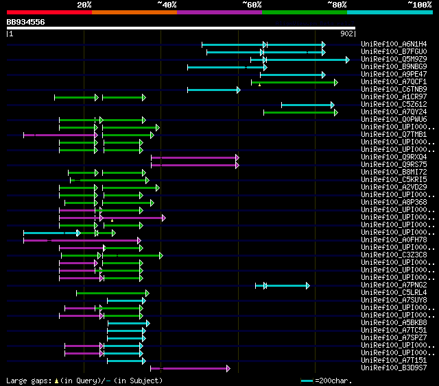Click the ~80% identity label
This screenshot has height=386, width=439.
click(x=337, y=5)
